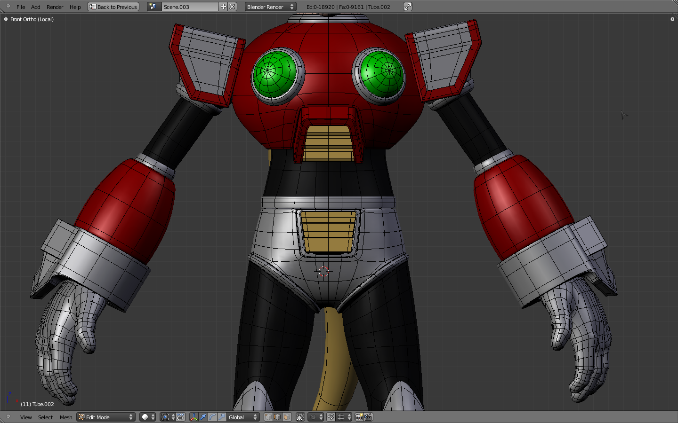Viewport: 678px width, 423px height.
Task: Open the Select menu
Action: pos(45,417)
